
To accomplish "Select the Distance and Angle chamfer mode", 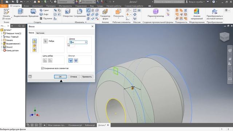I will click(35, 45).
